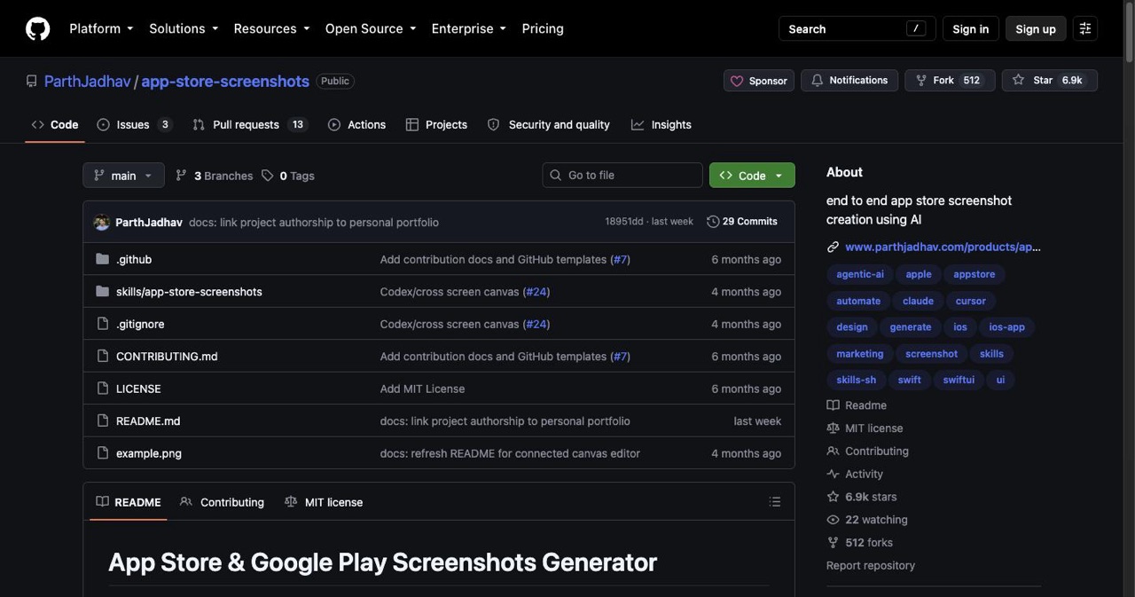Expand the Platform menu

101,28
